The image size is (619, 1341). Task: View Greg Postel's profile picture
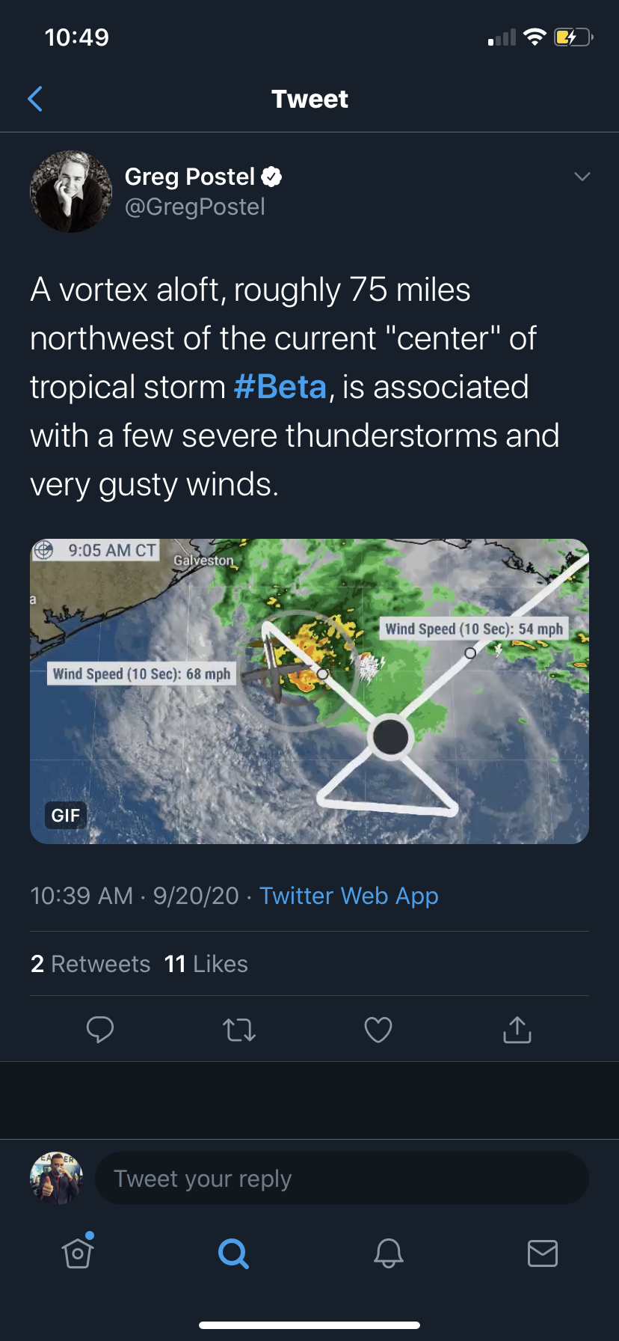point(71,192)
